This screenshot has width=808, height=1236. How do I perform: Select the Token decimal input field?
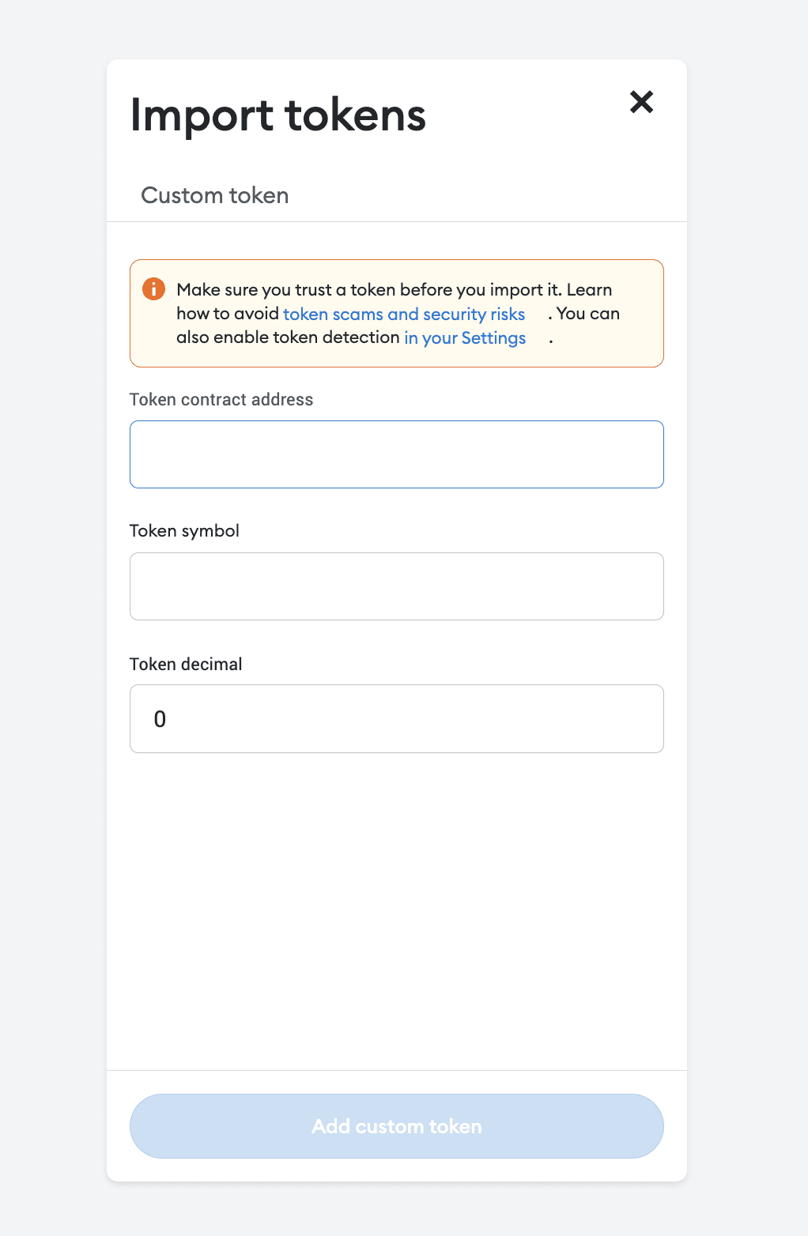[396, 718]
